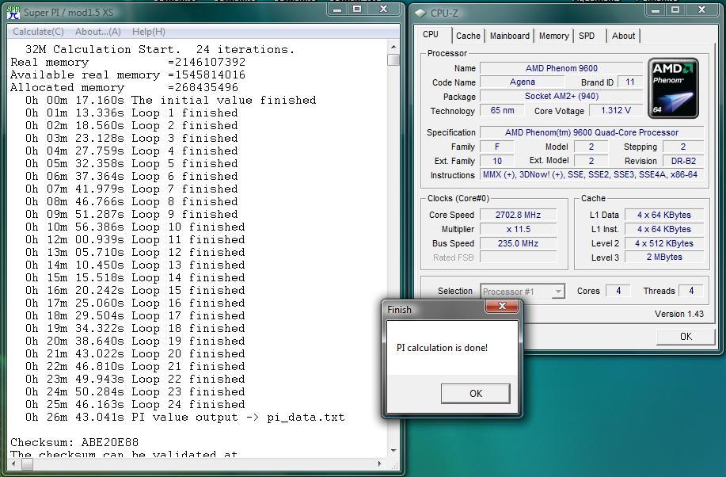This screenshot has width=726, height=477.
Task: Click the '32M Calculation Start' line
Action: click(160, 49)
